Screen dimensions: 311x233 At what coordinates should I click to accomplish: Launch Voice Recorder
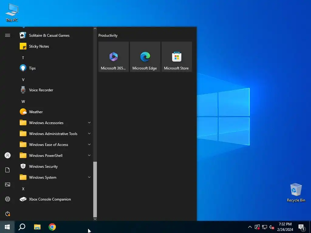(56, 90)
